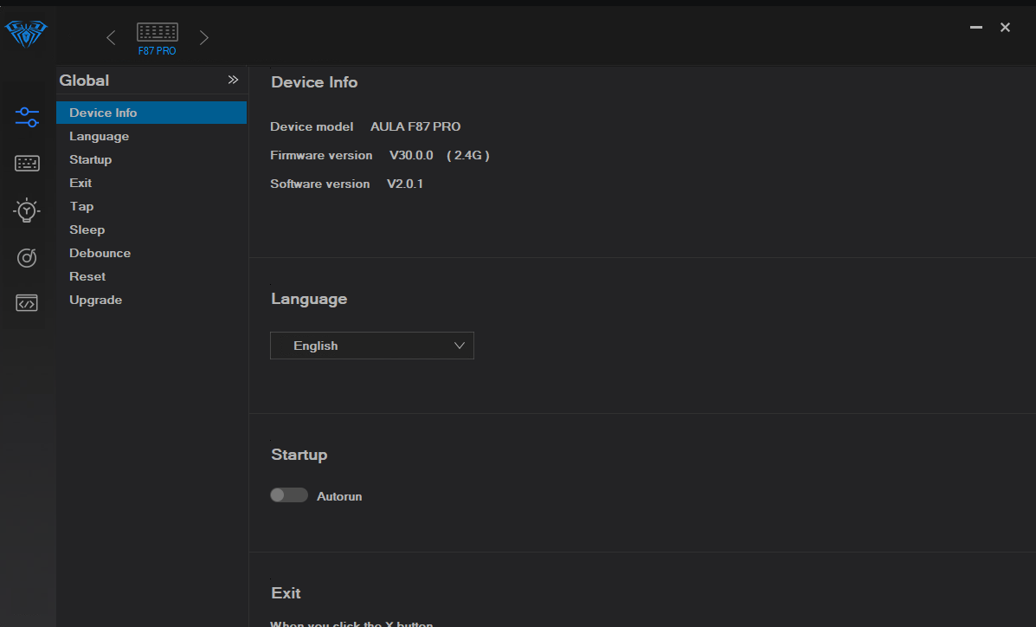Open the macro code window icon
Image resolution: width=1036 pixels, height=627 pixels.
pos(27,303)
